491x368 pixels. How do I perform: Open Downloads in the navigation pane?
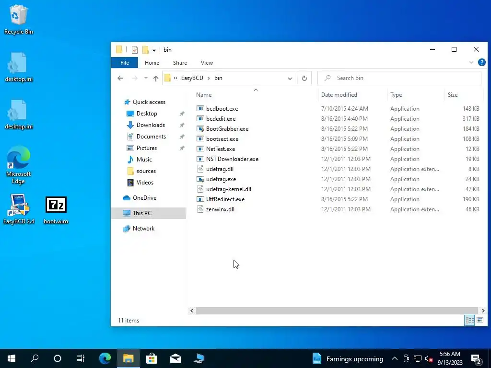(x=150, y=125)
